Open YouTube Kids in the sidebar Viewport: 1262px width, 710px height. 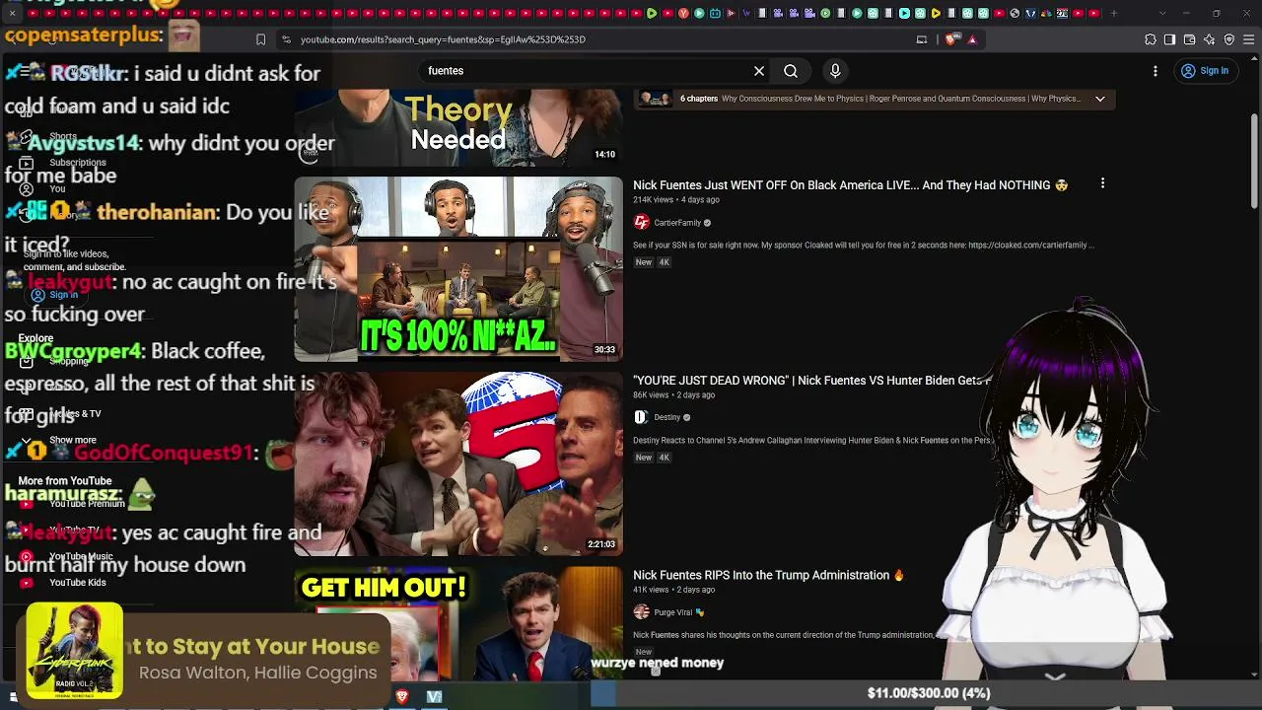[x=77, y=583]
